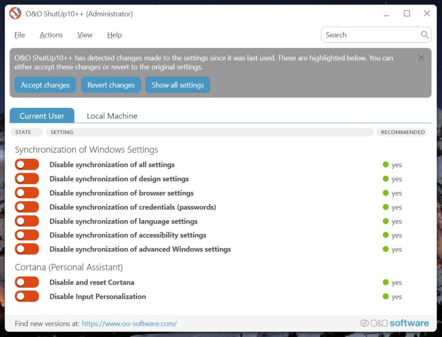Image resolution: width=442 pixels, height=337 pixels.
Task: Open the Actions menu
Action: (x=51, y=35)
